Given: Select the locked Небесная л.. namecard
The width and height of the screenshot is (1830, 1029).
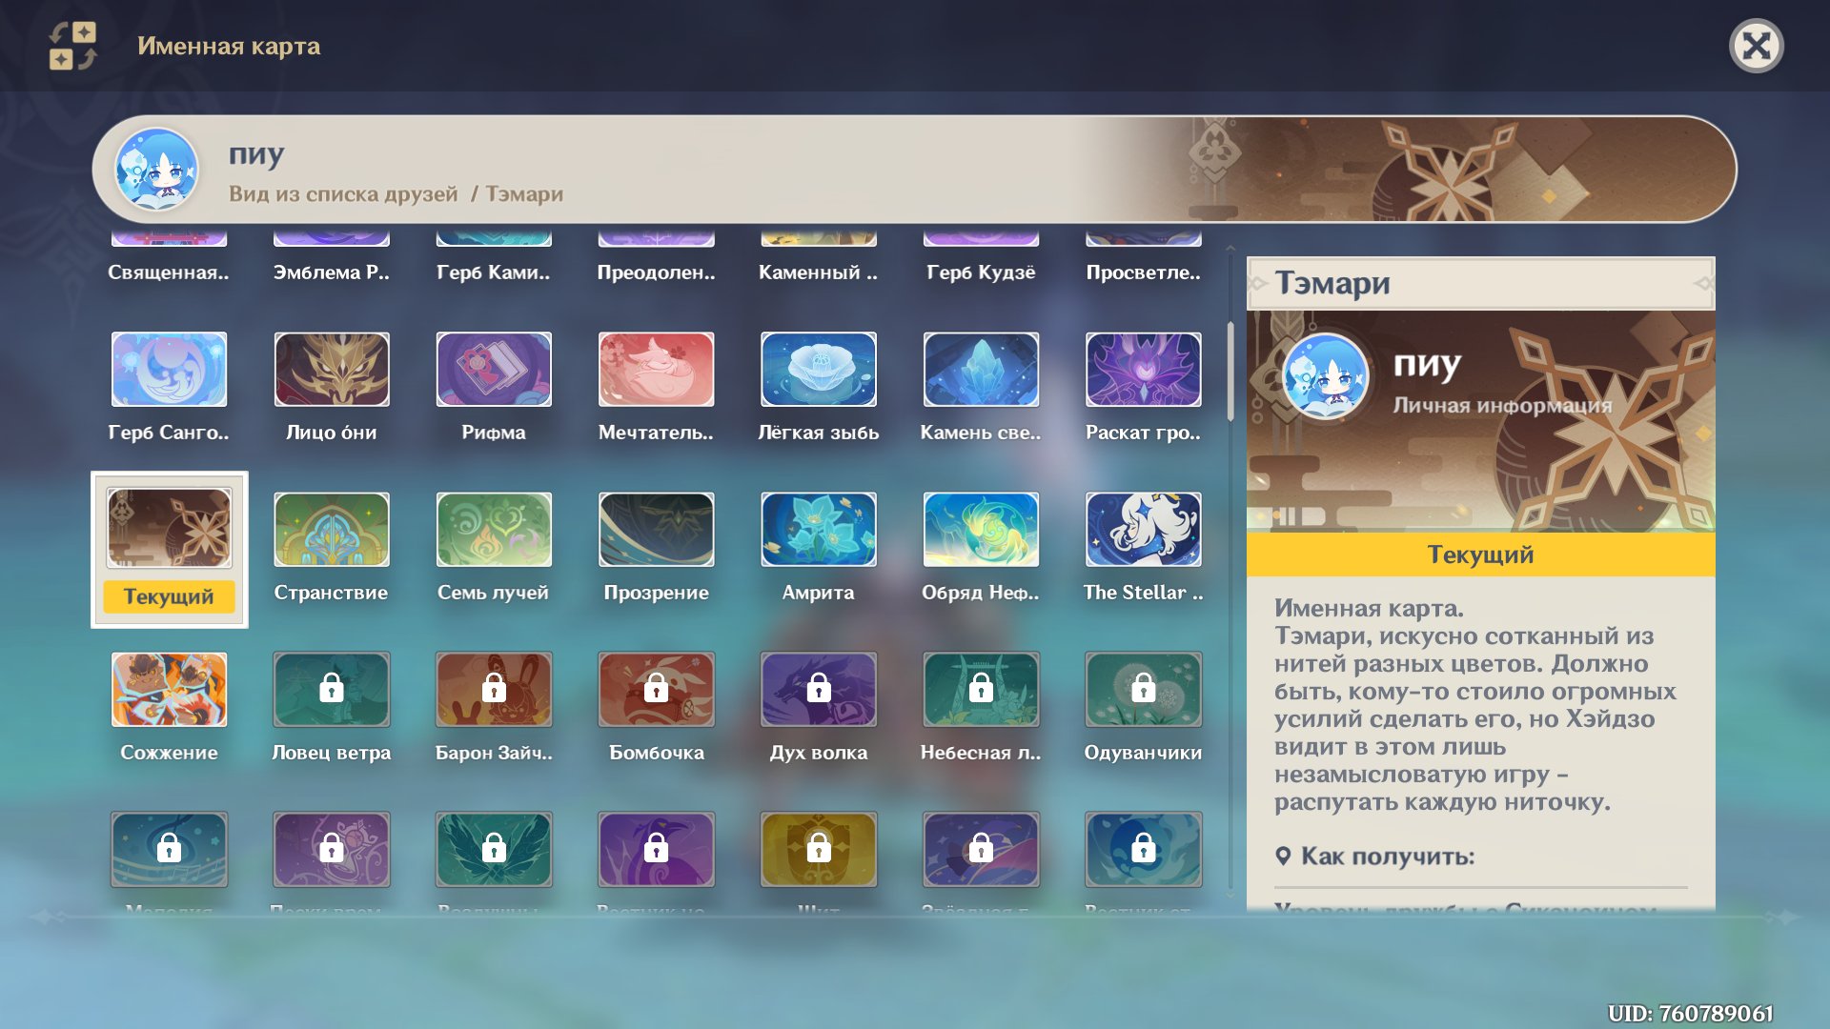Looking at the screenshot, I should [x=981, y=690].
